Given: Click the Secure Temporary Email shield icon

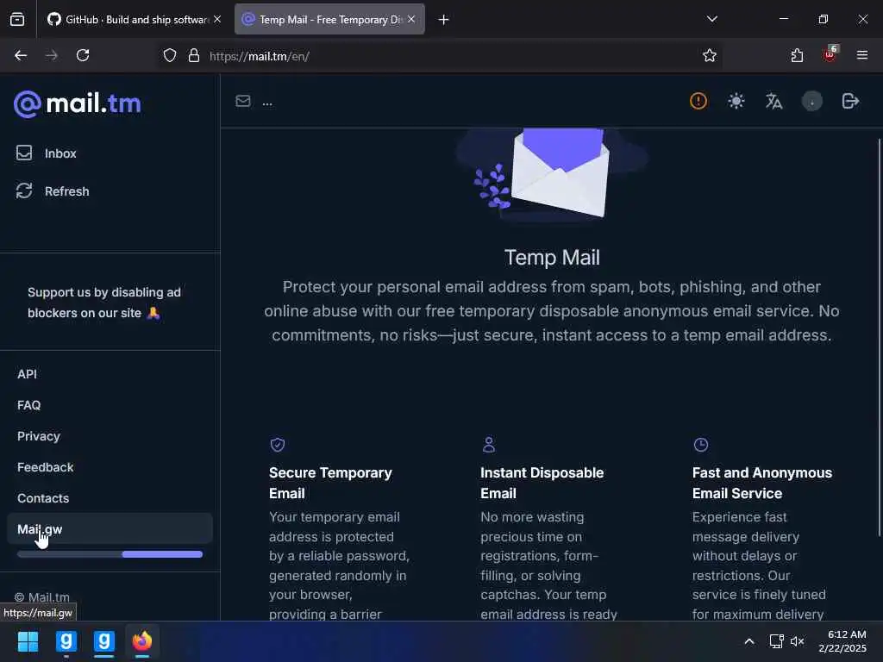Looking at the screenshot, I should pyautogui.click(x=278, y=445).
